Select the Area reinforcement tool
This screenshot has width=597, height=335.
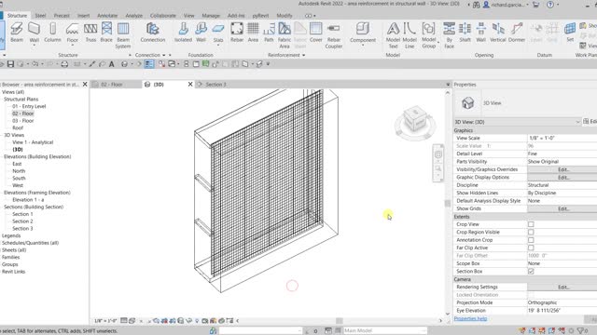[x=253, y=33]
